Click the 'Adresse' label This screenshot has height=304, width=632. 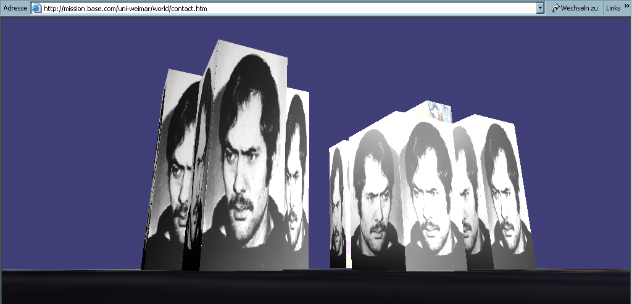(x=15, y=8)
